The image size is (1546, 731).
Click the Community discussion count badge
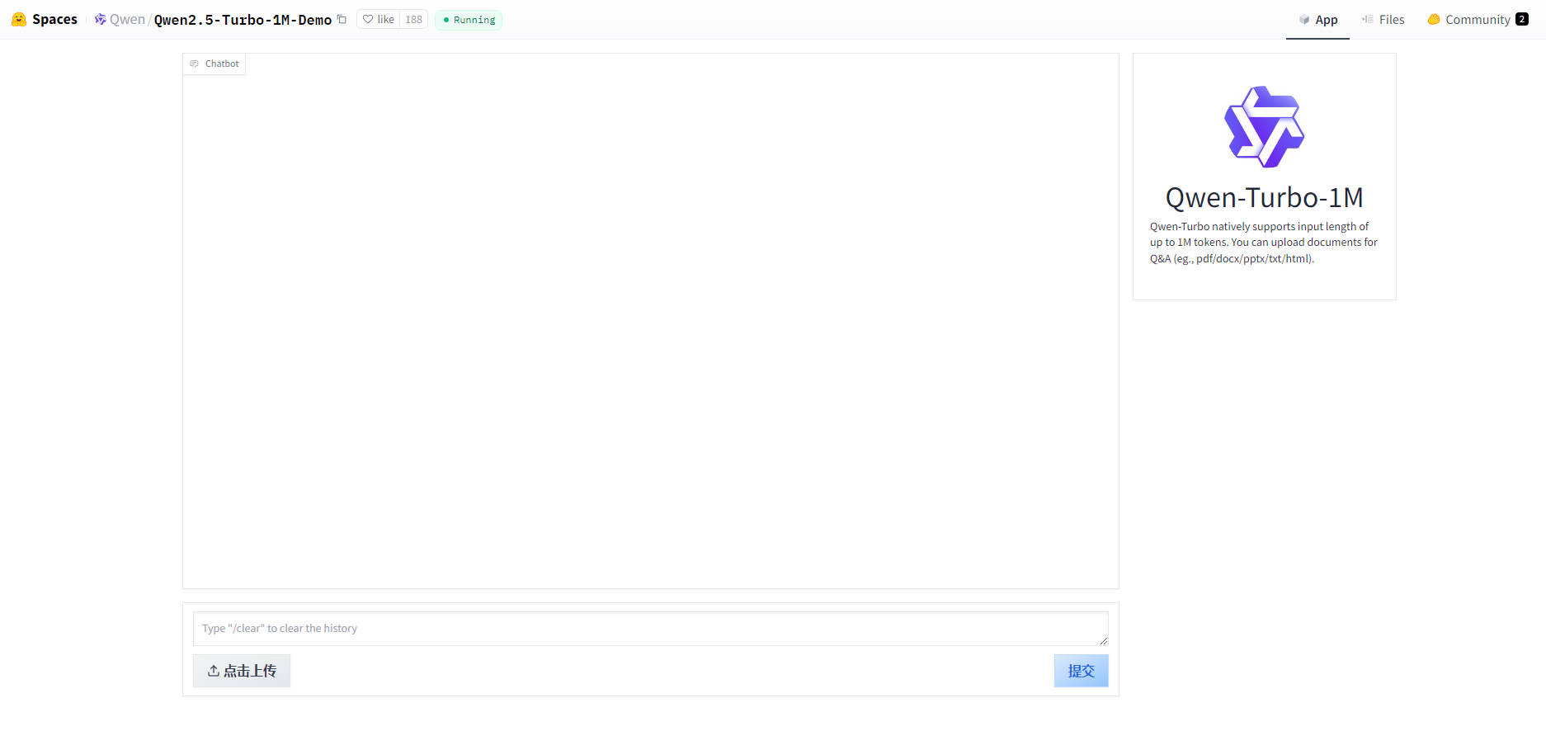coord(1522,19)
